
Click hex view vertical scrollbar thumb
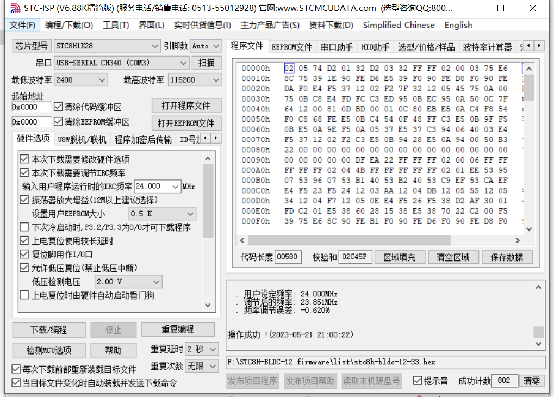click(529, 88)
